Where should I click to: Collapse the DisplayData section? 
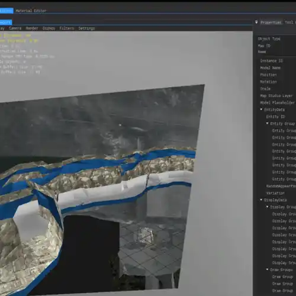click(261, 200)
